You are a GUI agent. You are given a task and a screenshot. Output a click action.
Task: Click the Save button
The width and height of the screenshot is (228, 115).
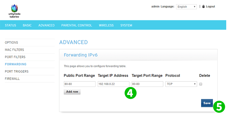pyautogui.click(x=207, y=103)
